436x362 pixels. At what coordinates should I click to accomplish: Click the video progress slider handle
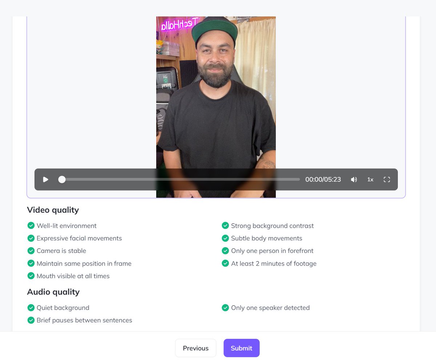click(x=62, y=180)
